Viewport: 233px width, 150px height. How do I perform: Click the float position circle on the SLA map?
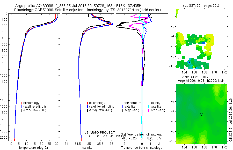click(201, 114)
